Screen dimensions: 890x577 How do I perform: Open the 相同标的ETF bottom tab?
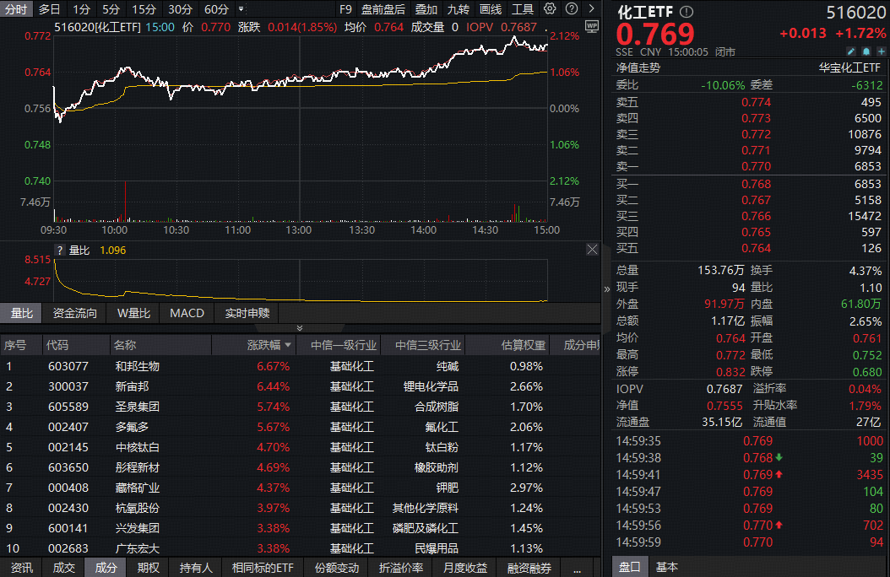point(263,568)
